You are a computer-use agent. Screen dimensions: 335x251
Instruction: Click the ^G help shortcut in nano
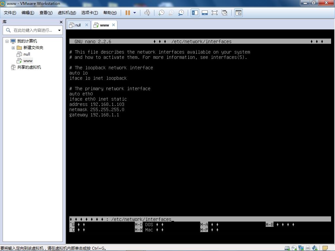[77, 225]
